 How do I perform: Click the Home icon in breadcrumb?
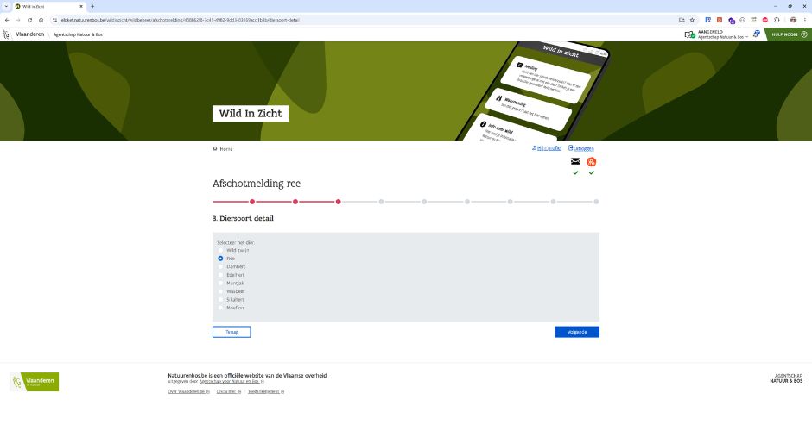pos(215,149)
